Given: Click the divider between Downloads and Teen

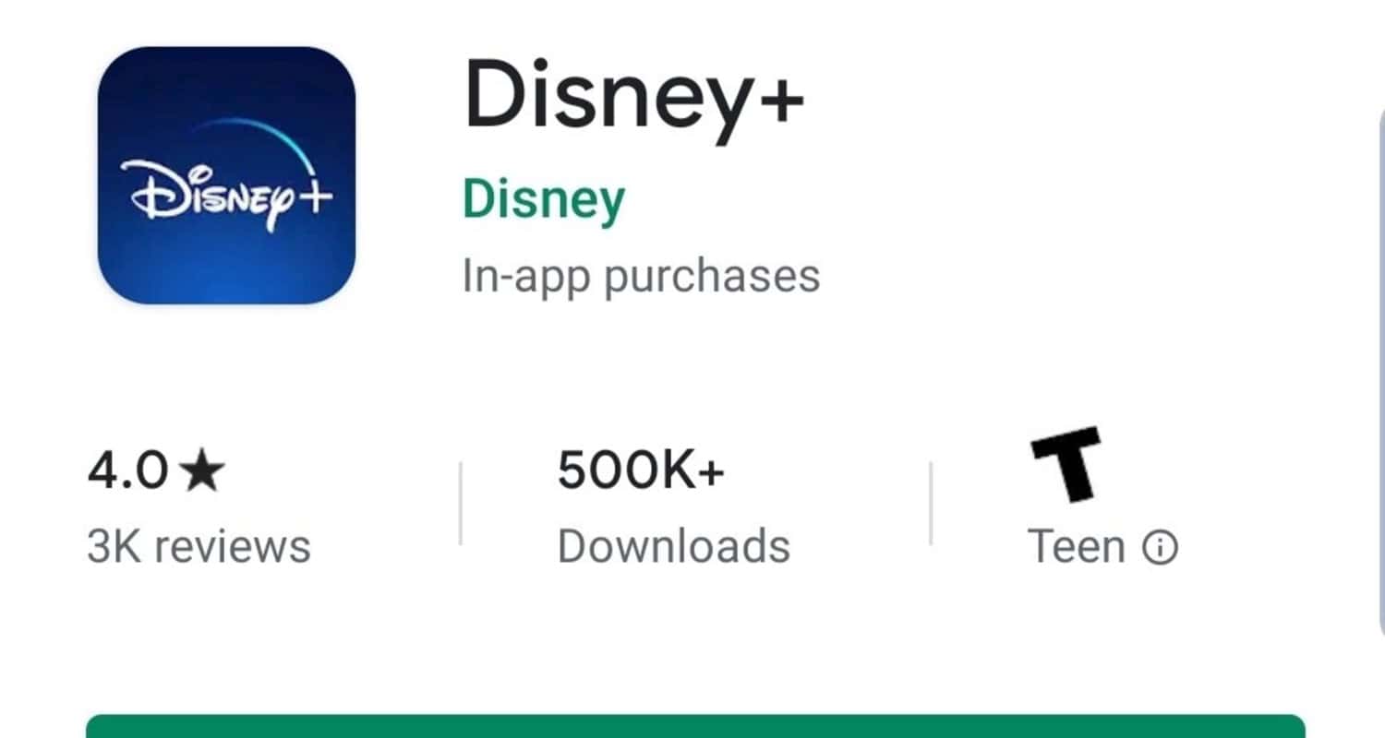Looking at the screenshot, I should pyautogui.click(x=931, y=503).
